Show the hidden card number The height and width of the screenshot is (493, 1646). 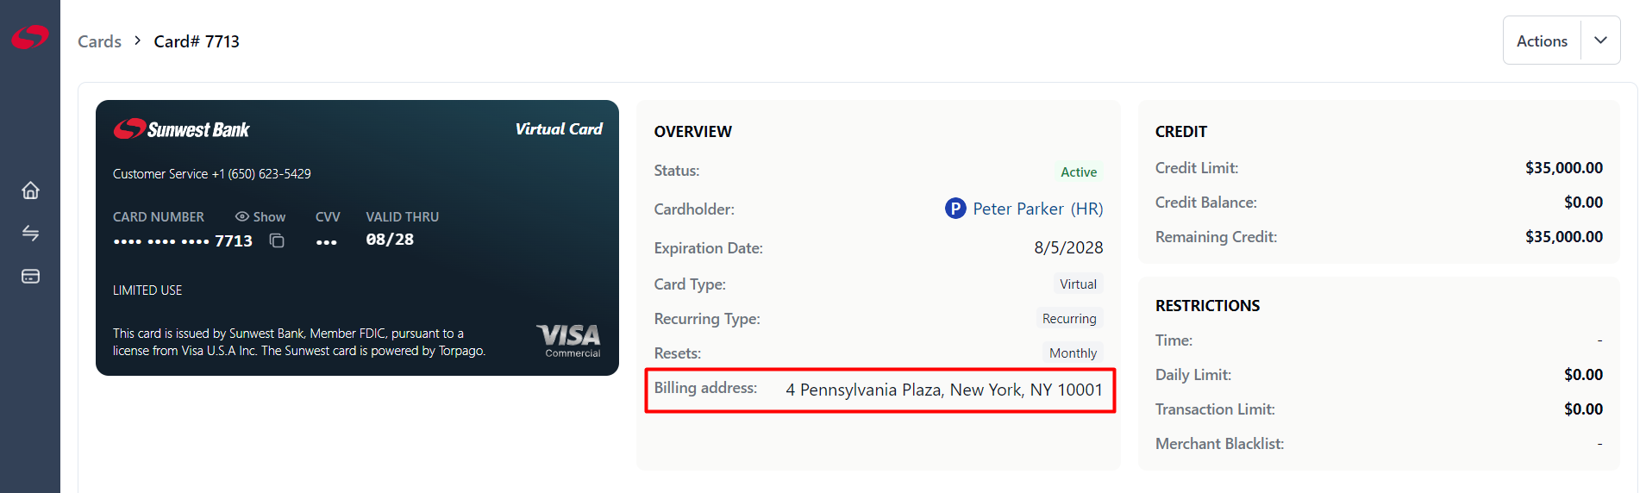click(x=260, y=217)
